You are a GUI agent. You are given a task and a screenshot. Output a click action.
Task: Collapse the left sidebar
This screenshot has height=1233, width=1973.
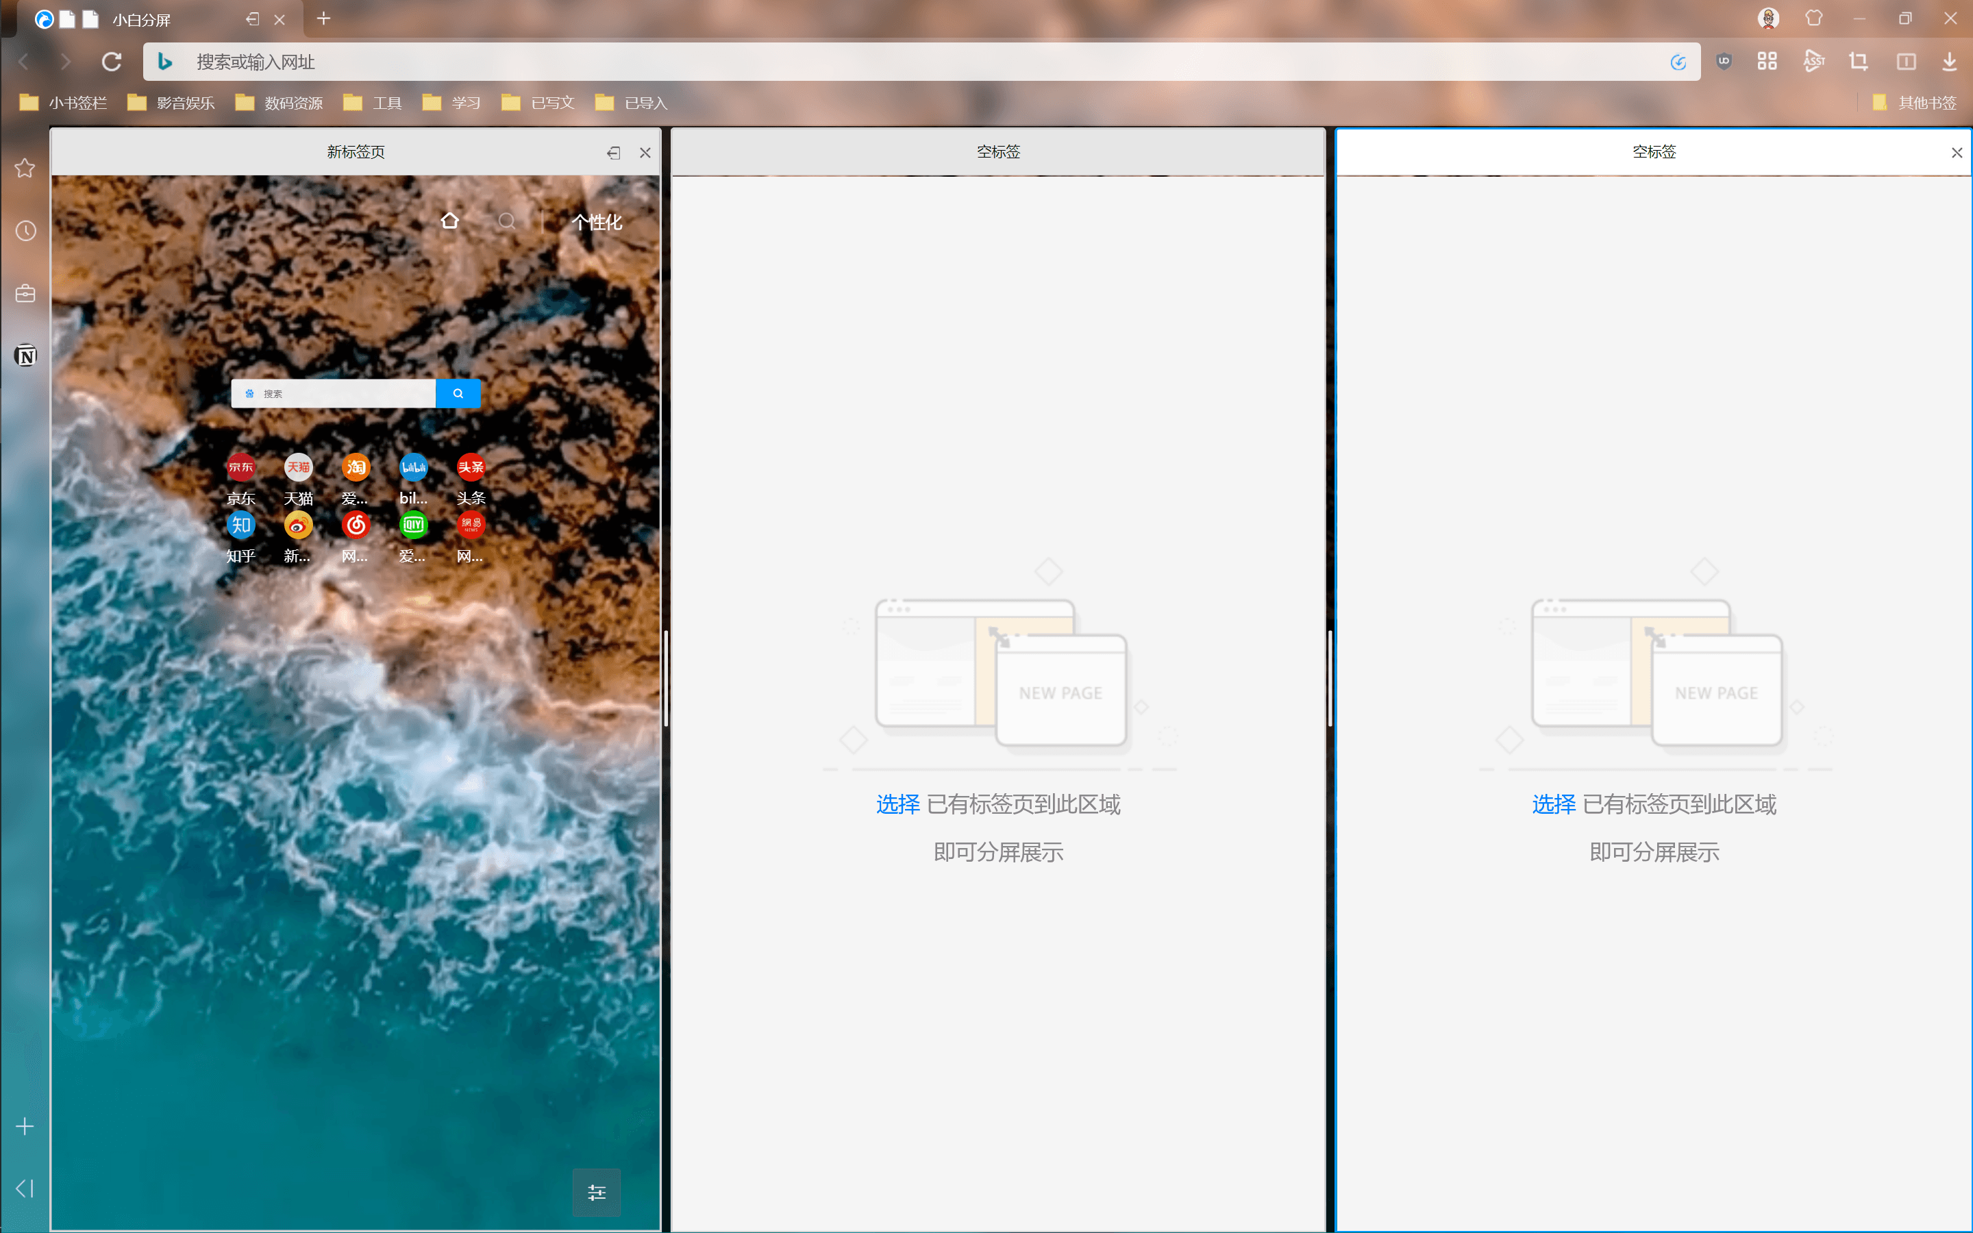[x=25, y=1188]
